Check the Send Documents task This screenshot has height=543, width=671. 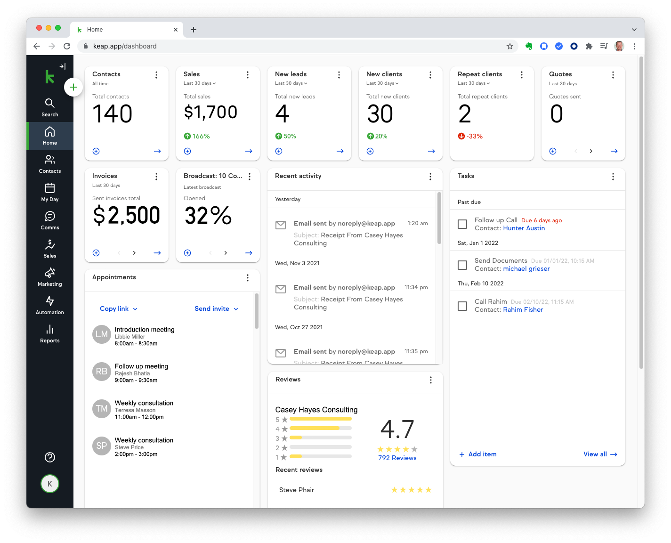point(462,265)
